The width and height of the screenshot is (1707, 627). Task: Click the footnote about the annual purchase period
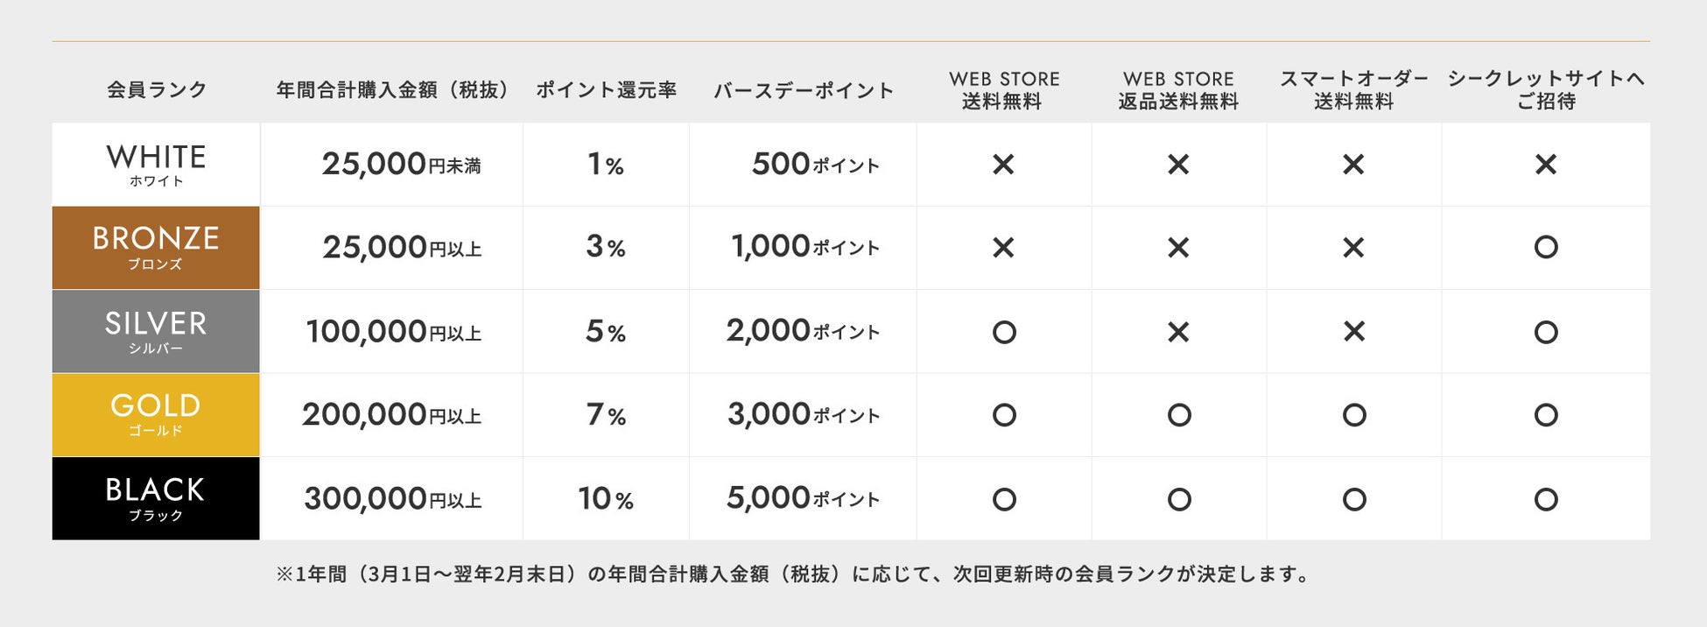(x=792, y=574)
